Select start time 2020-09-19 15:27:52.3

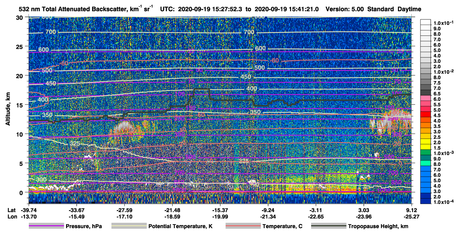click(x=210, y=9)
